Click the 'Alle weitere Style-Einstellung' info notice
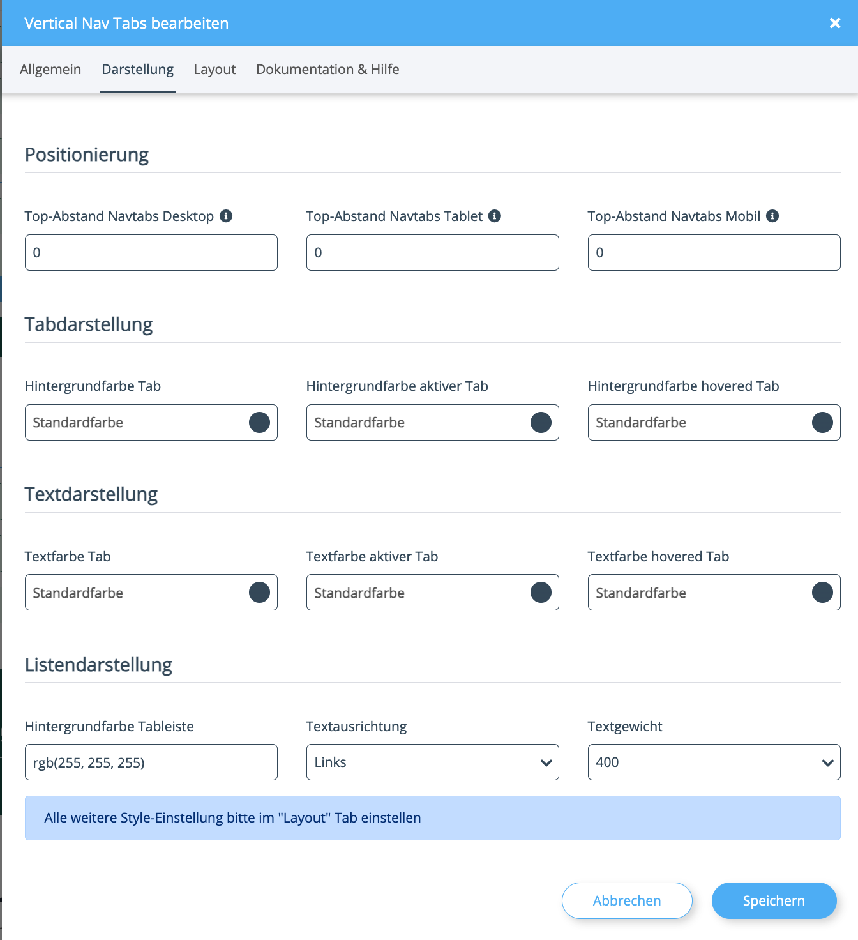The image size is (858, 940). click(x=432, y=818)
